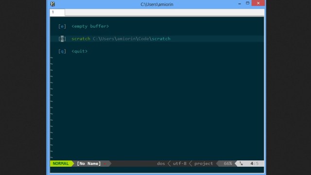311x175 pixels.
Task: Maximize the Vim window
Action: [247, 3]
